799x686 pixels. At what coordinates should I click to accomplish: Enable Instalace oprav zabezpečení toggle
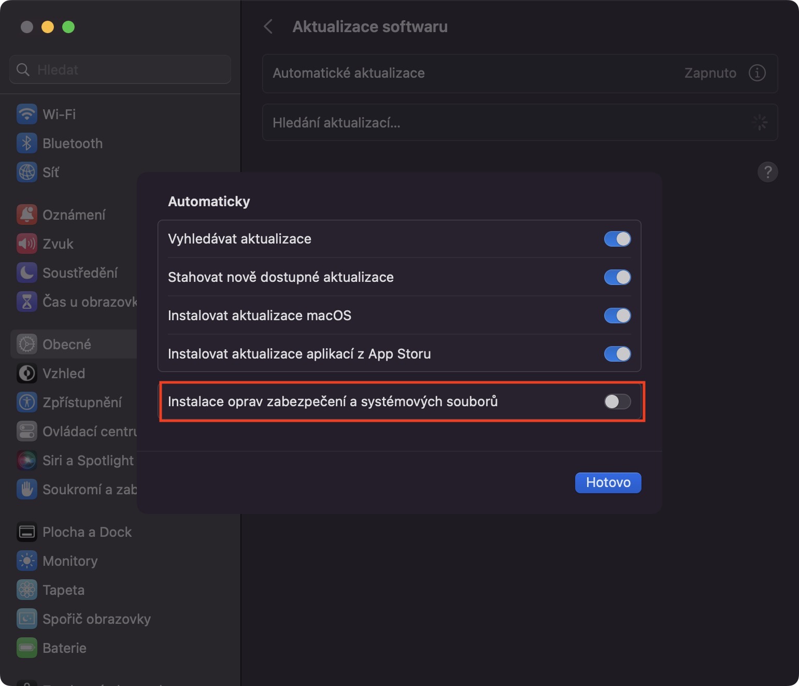click(x=617, y=402)
